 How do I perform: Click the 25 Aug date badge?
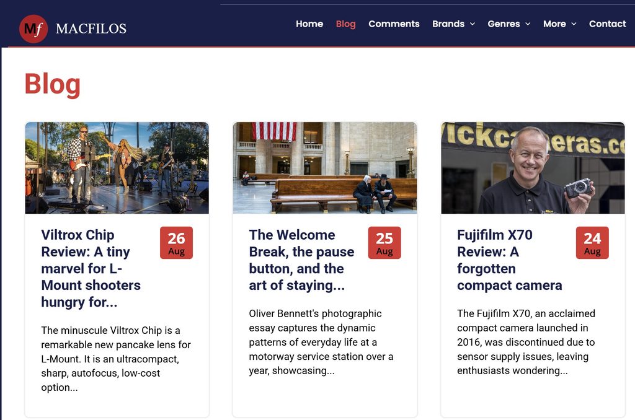click(384, 243)
